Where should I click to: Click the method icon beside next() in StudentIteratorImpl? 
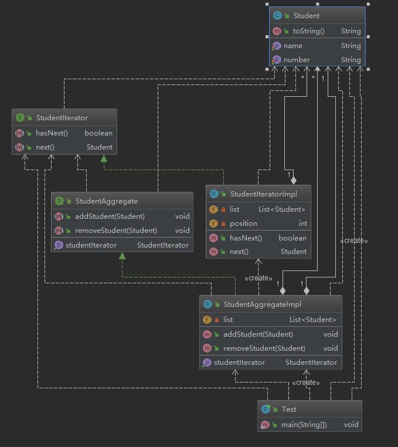[x=213, y=252]
